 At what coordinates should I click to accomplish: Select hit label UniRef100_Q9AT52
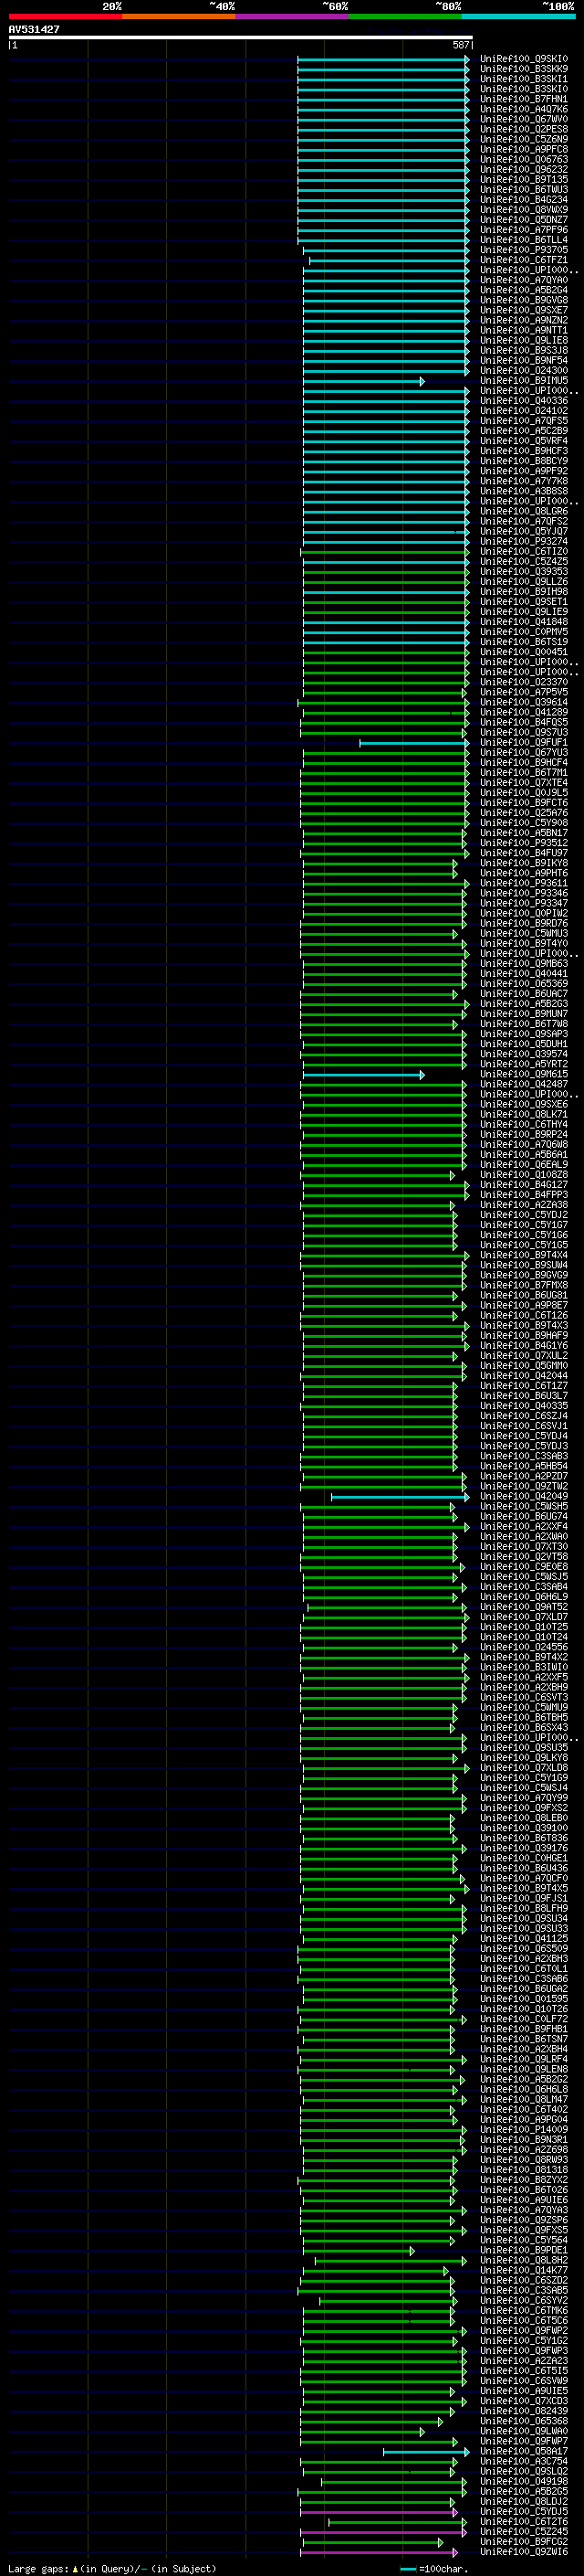click(524, 1607)
